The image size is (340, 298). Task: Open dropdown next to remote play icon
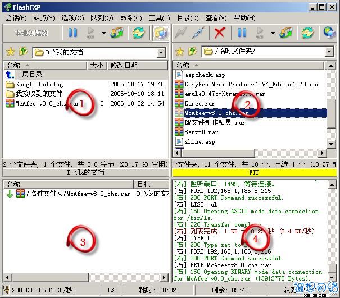273,33
